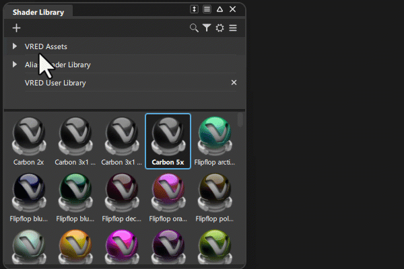The width and height of the screenshot is (404, 269).
Task: Click the material grid scrollbar handle
Action: 240,120
